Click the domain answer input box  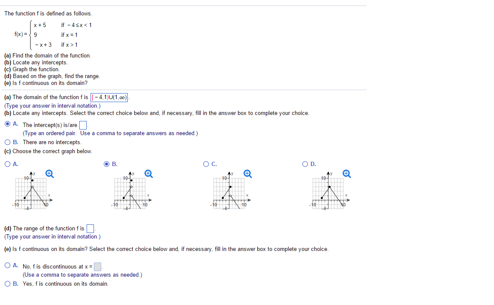[109, 97]
